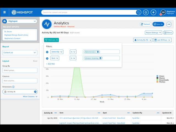Remove the Administrators tag
Screen dimensions: 176x132
pyautogui.click(x=98, y=52)
